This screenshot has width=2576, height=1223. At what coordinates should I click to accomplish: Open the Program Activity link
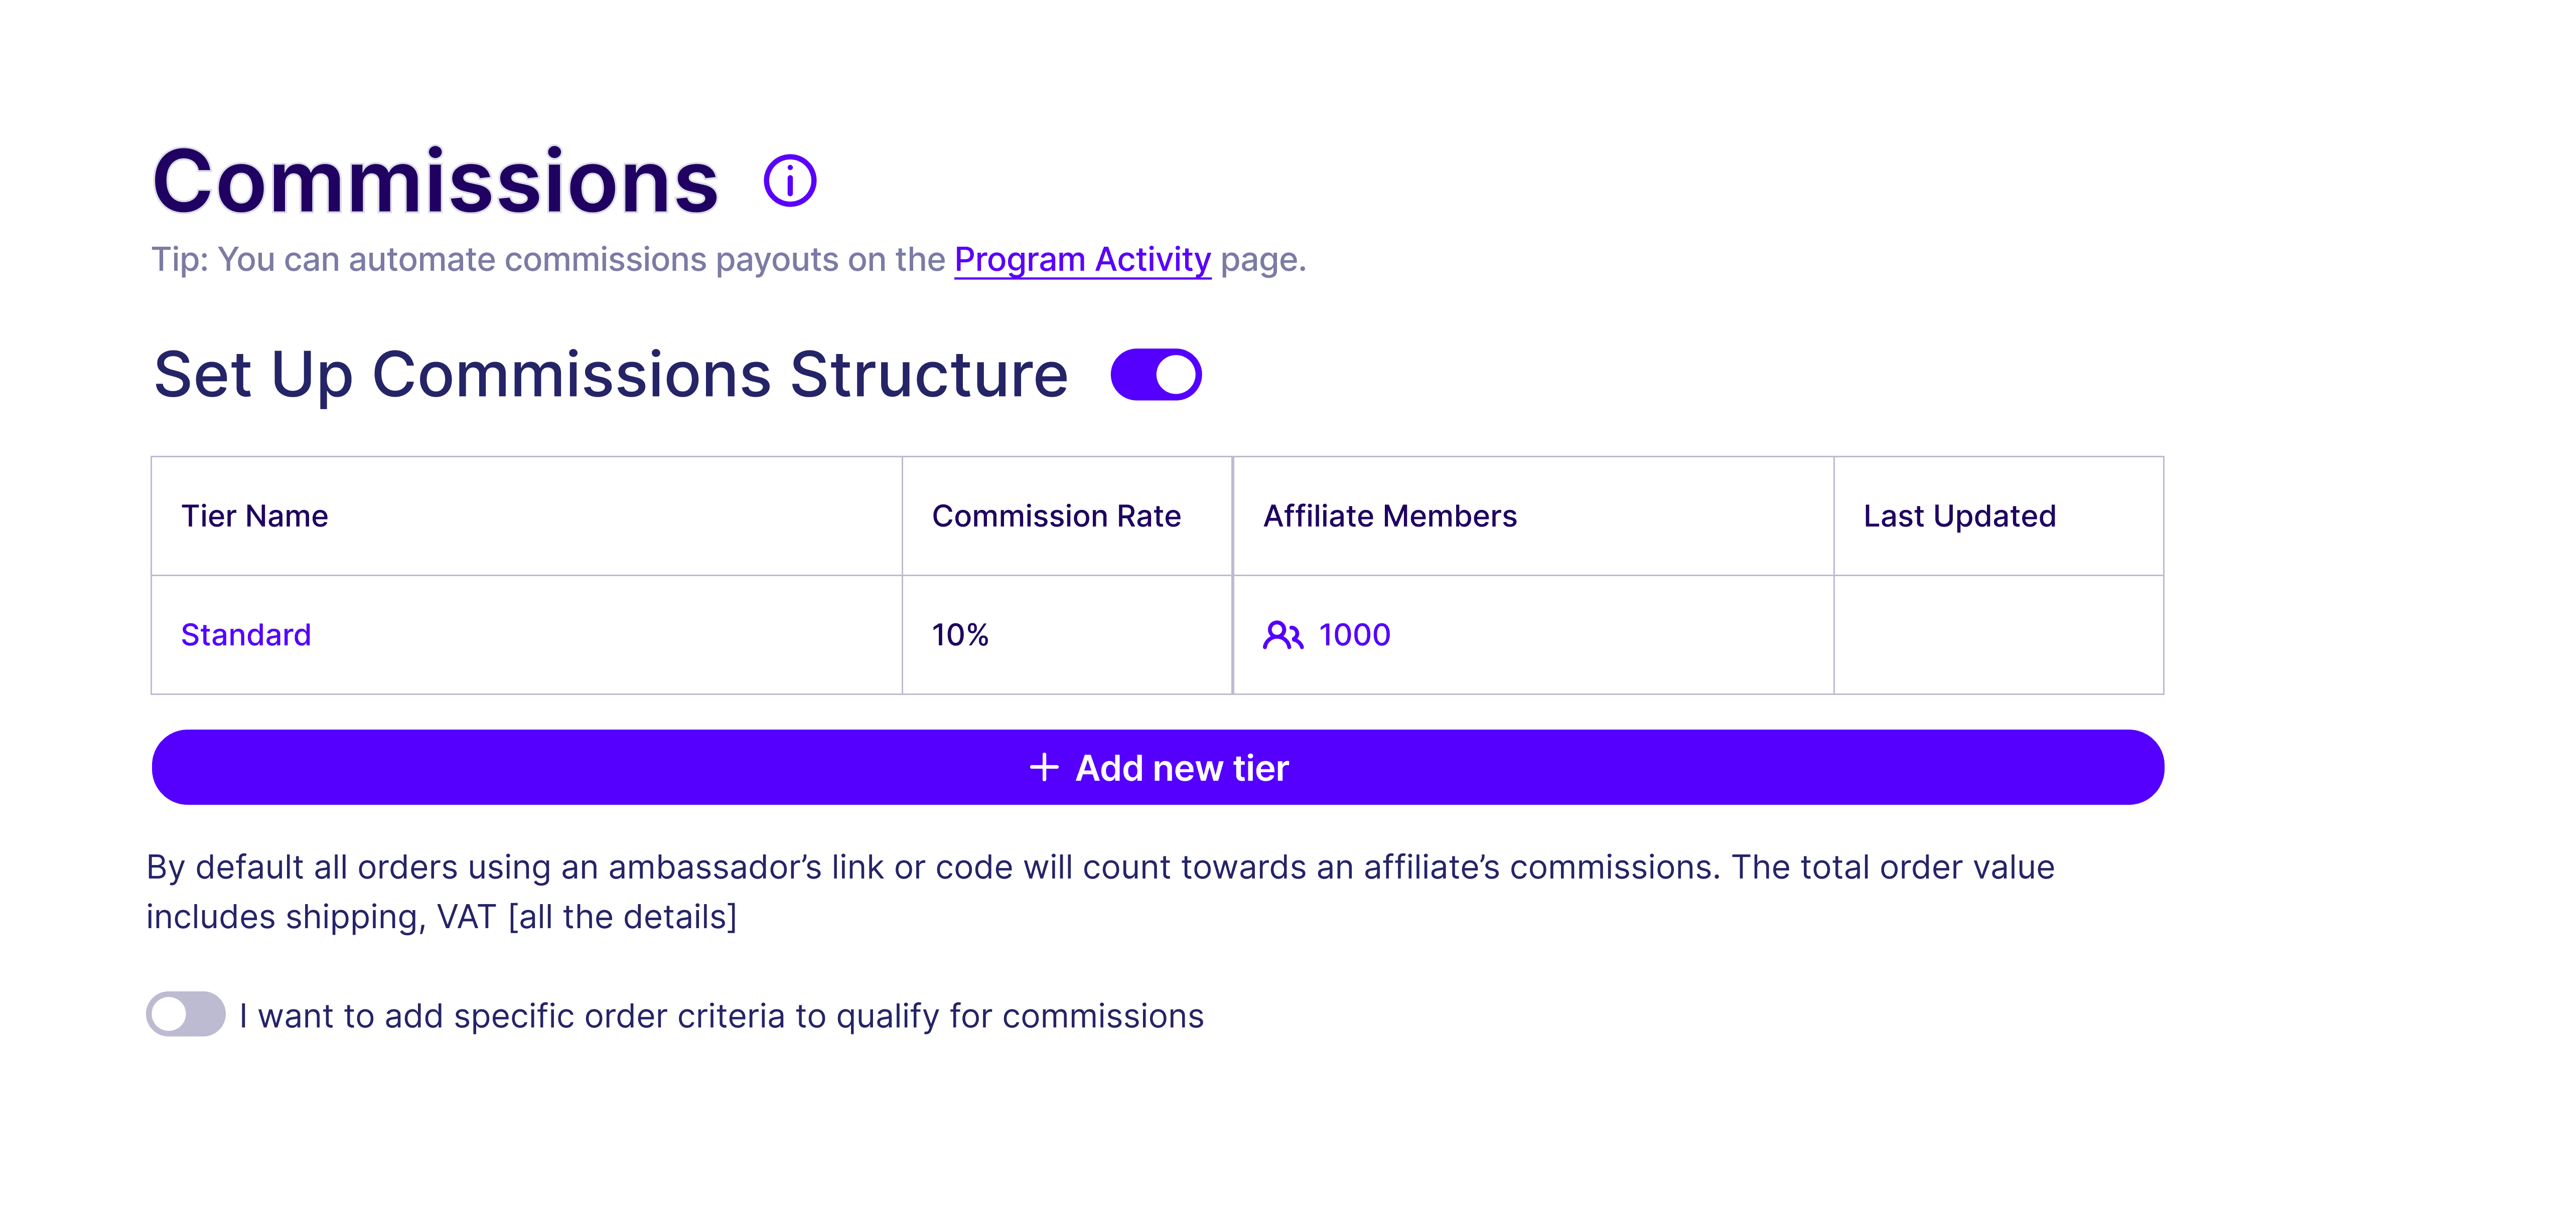pos(1082,260)
